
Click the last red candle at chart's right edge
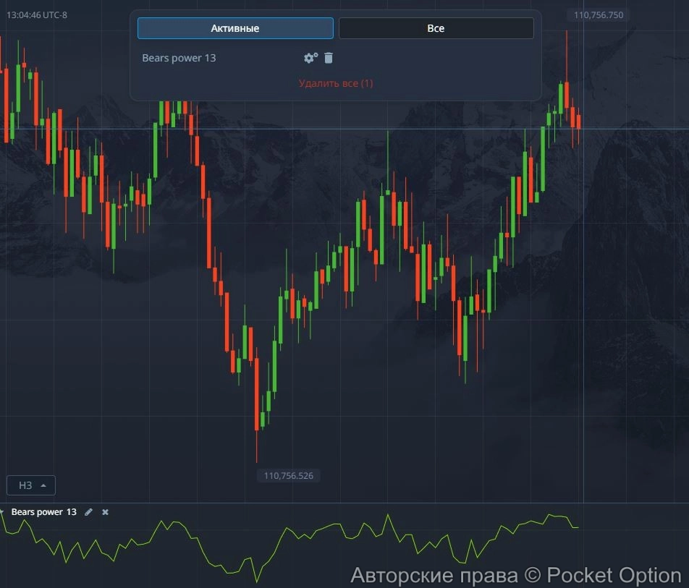click(x=578, y=122)
